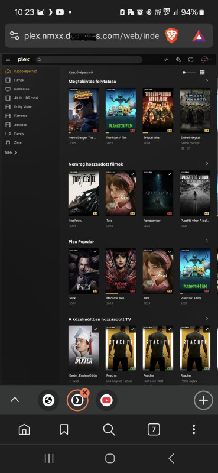The height and width of the screenshot is (473, 218).
Task: Expand Megtekintés folytatása row arrow
Action: (207, 81)
